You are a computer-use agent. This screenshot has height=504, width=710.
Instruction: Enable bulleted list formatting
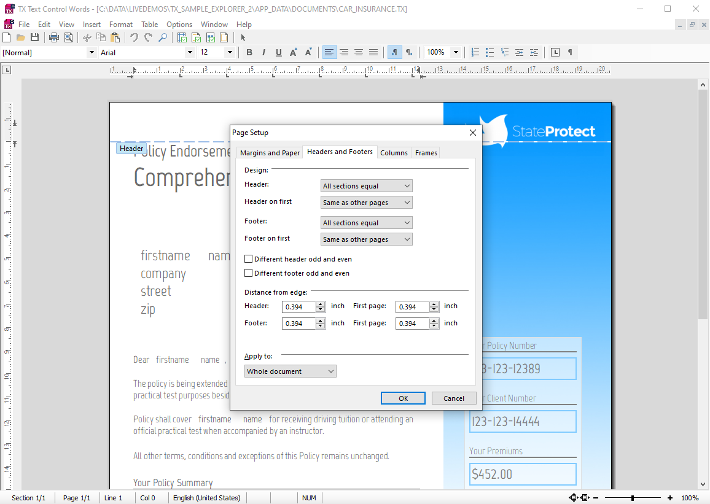click(x=490, y=52)
